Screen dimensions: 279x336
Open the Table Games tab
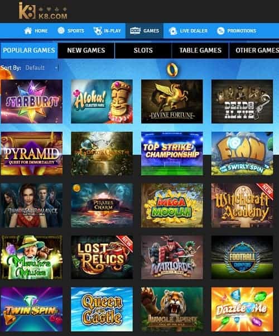tap(200, 50)
